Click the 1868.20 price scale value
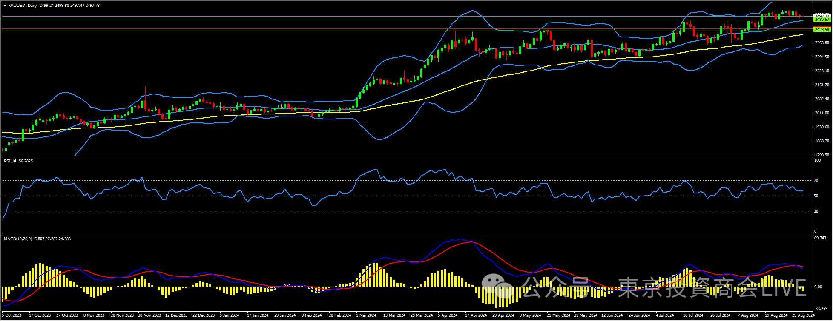833x321 pixels. click(x=822, y=141)
